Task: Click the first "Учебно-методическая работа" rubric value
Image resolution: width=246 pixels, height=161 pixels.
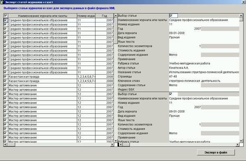Action: [x=190, y=63]
